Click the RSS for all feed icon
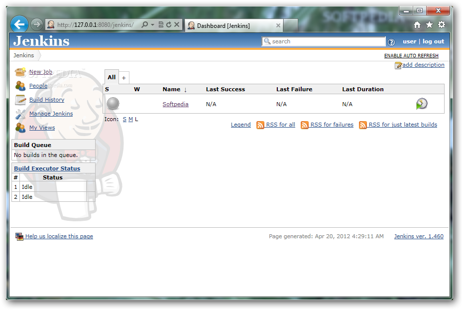Image resolution: width=463 pixels, height=310 pixels. pyautogui.click(x=260, y=125)
